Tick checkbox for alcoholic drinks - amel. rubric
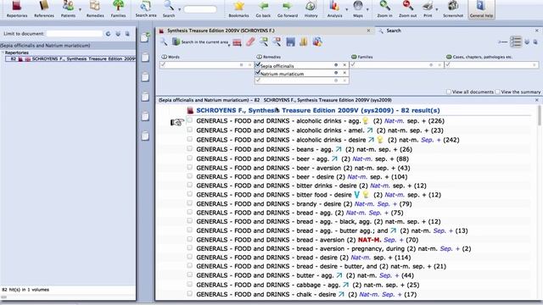Viewport: 543px width, 305px height. point(189,130)
